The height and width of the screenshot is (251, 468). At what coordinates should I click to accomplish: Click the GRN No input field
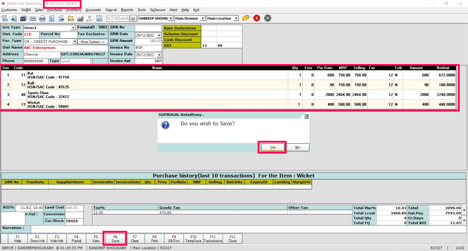[148, 28]
